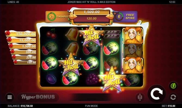
Task: Select the top joker wild symbol
Action: (x=132, y=35)
